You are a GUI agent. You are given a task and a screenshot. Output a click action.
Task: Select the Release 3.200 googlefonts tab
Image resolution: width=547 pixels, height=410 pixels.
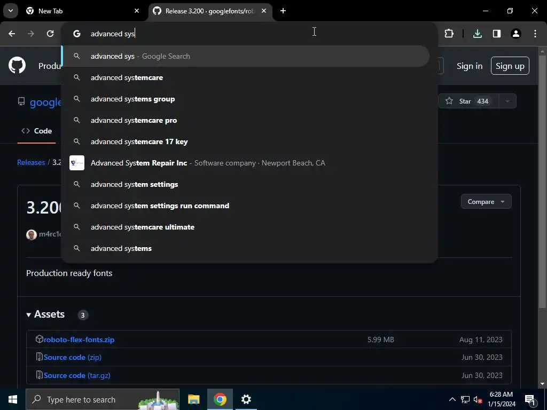click(211, 11)
